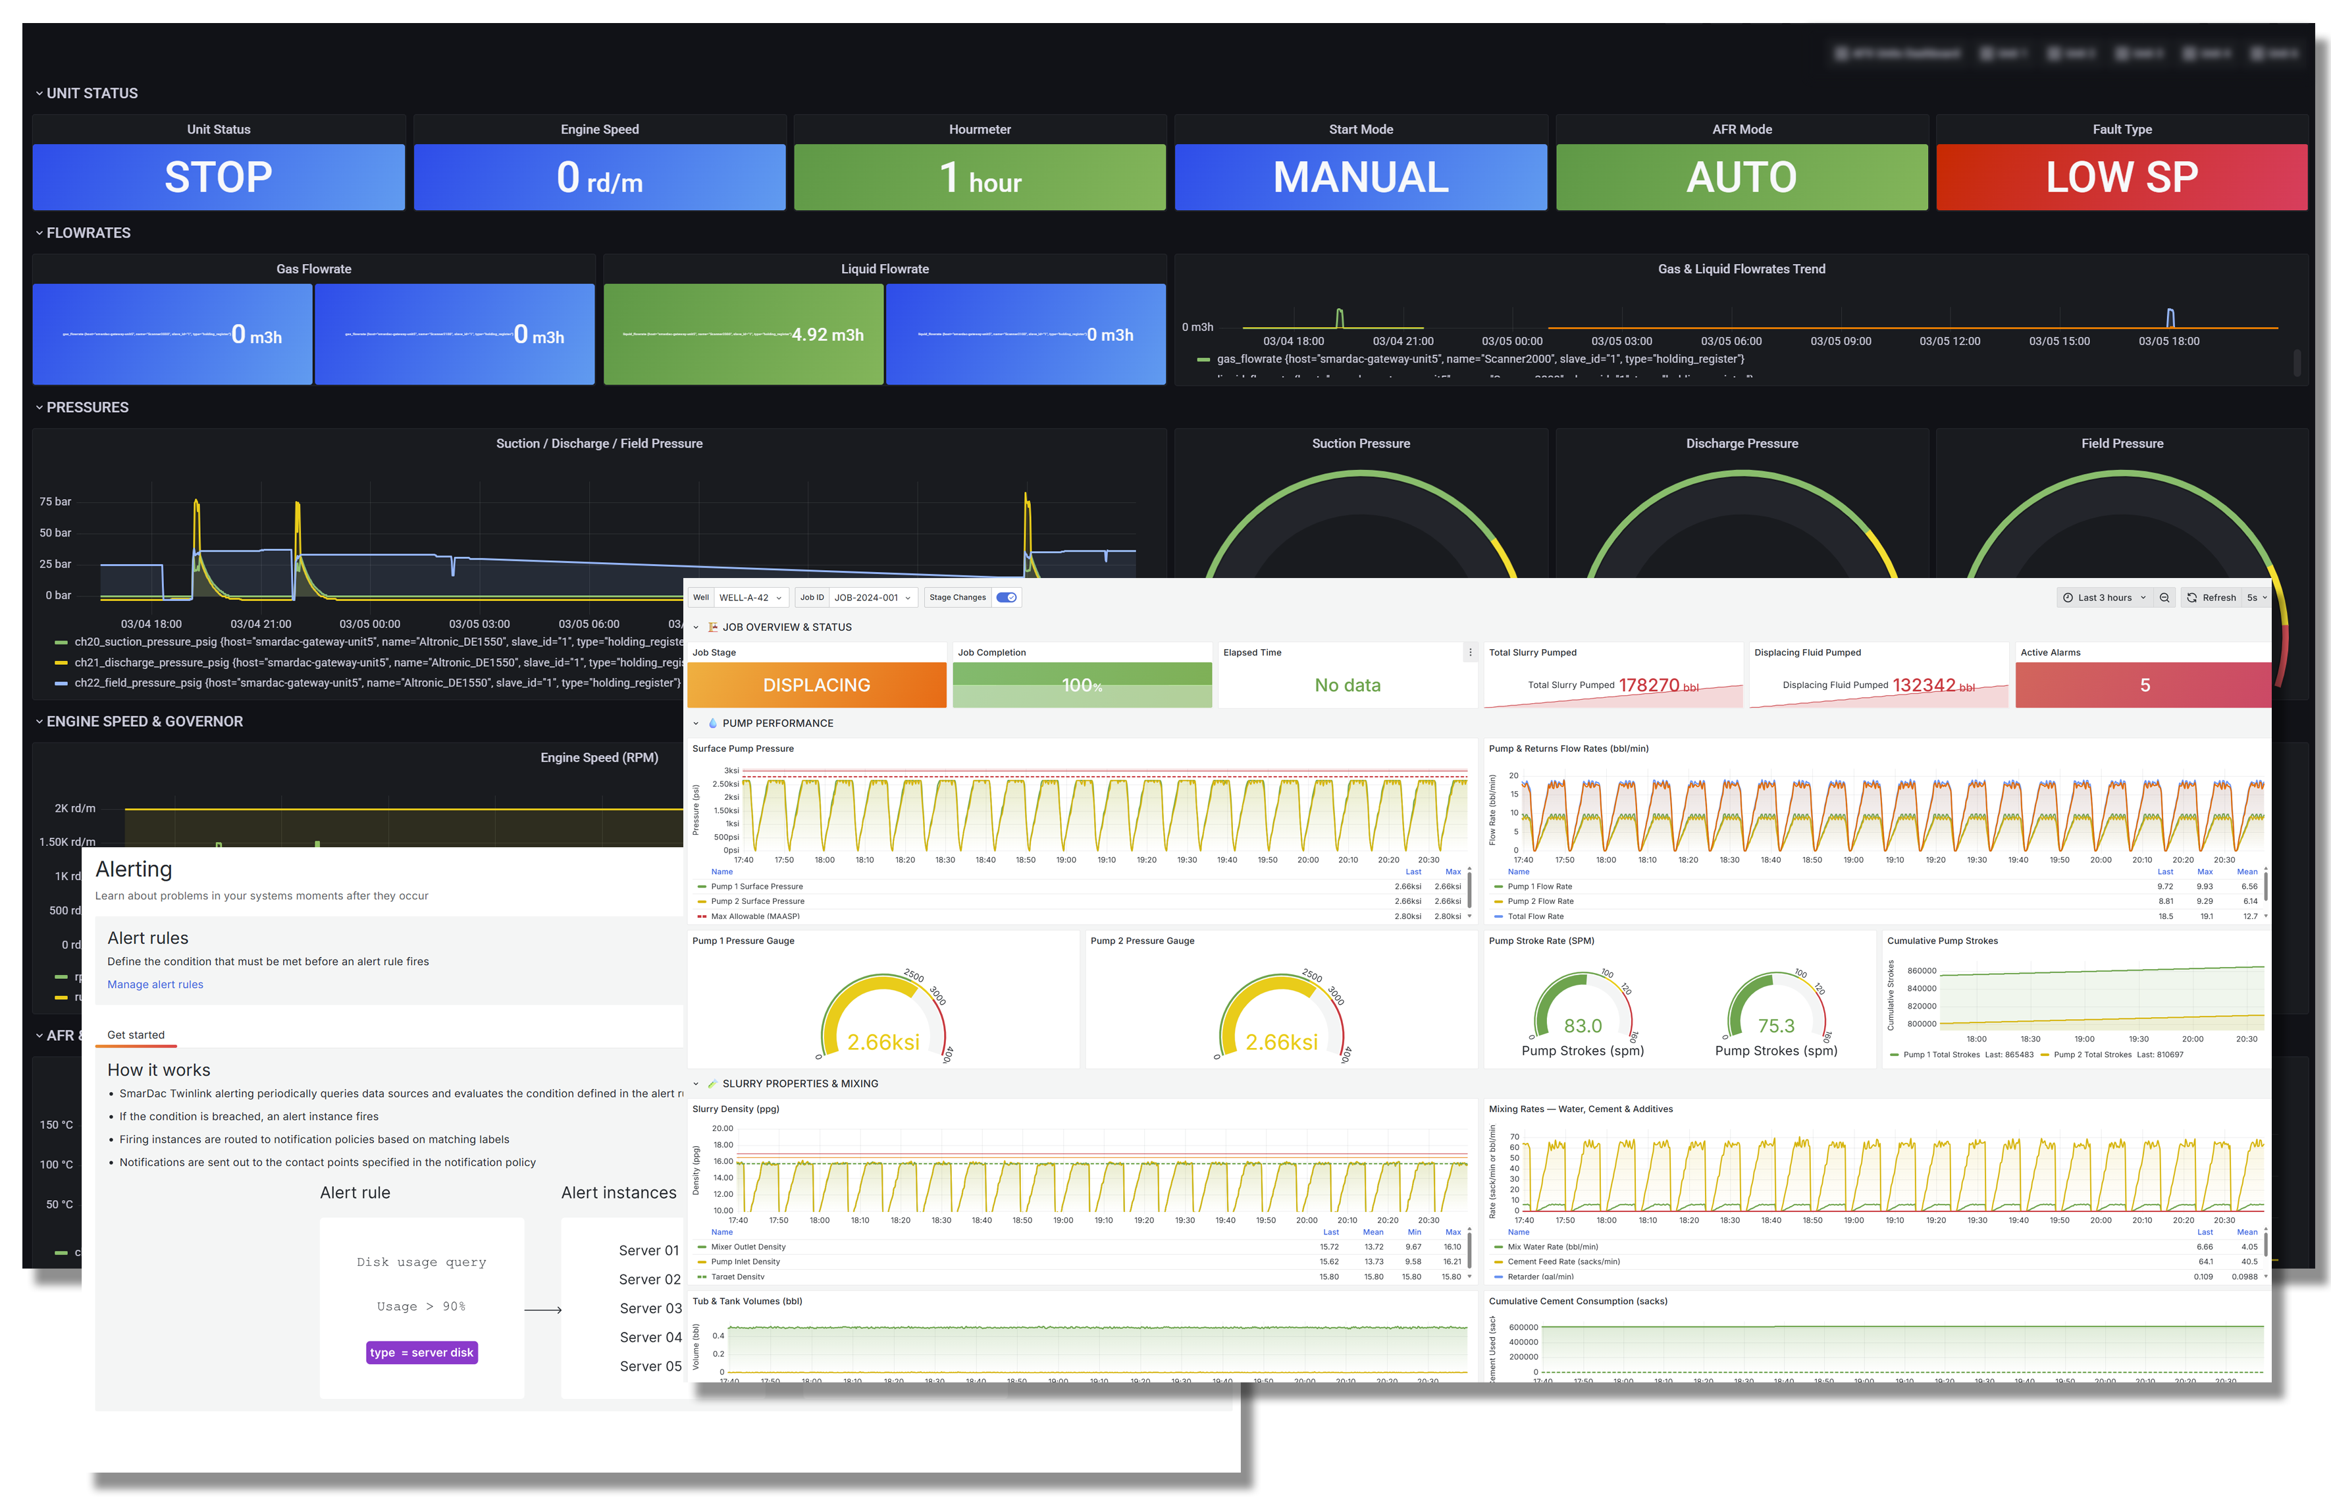Open the 5s refresh interval dropdown
Screen dimensions: 2331x1499
[x=2256, y=598]
